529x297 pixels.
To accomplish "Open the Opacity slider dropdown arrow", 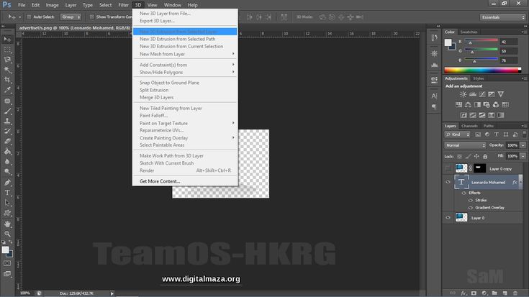I will (523, 145).
